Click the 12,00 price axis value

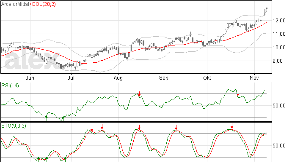(279, 21)
